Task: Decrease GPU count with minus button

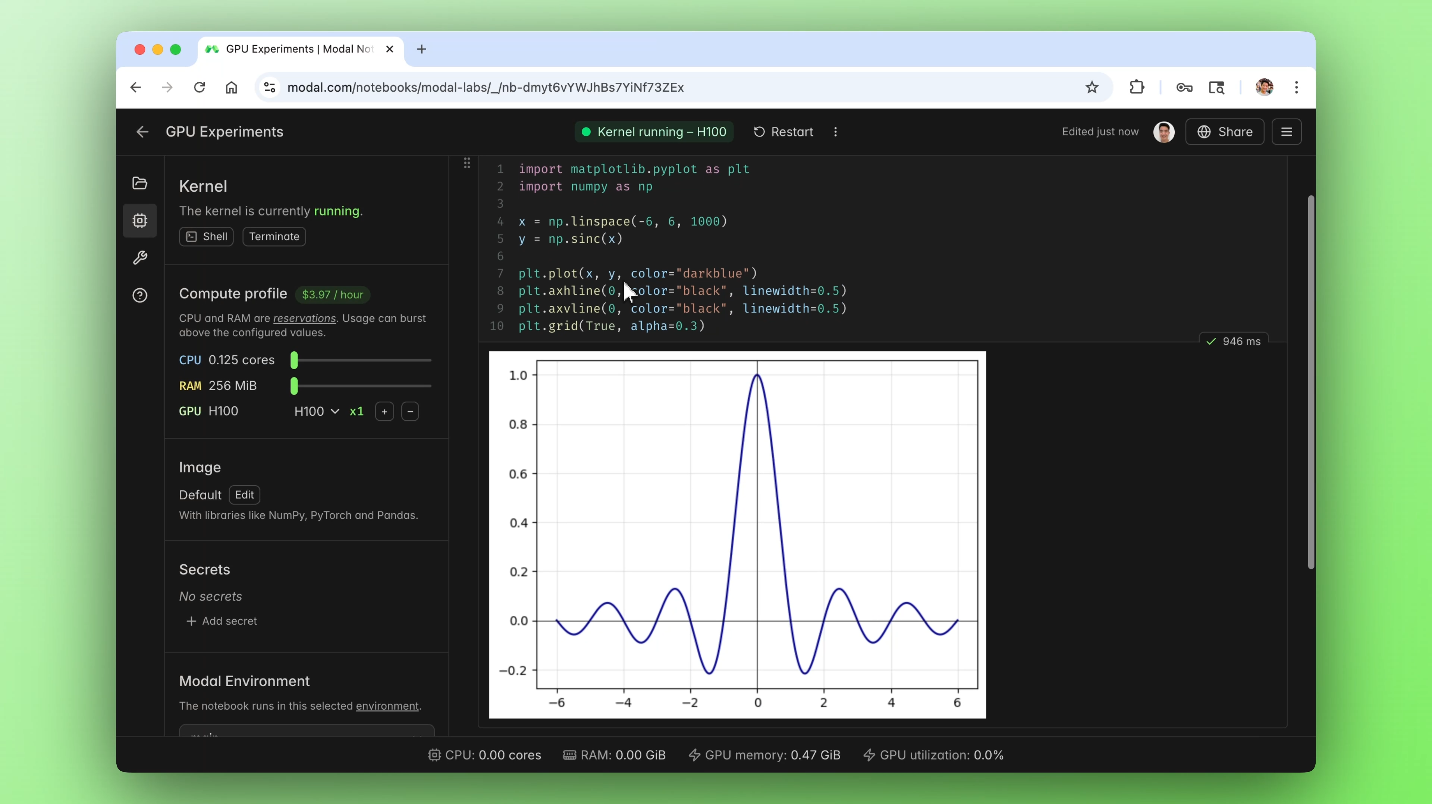Action: (410, 411)
